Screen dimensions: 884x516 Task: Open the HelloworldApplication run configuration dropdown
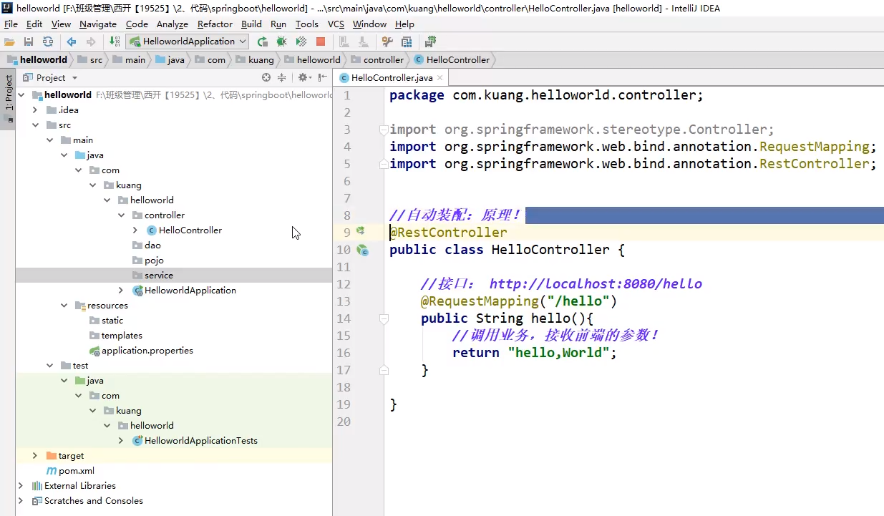coord(188,42)
